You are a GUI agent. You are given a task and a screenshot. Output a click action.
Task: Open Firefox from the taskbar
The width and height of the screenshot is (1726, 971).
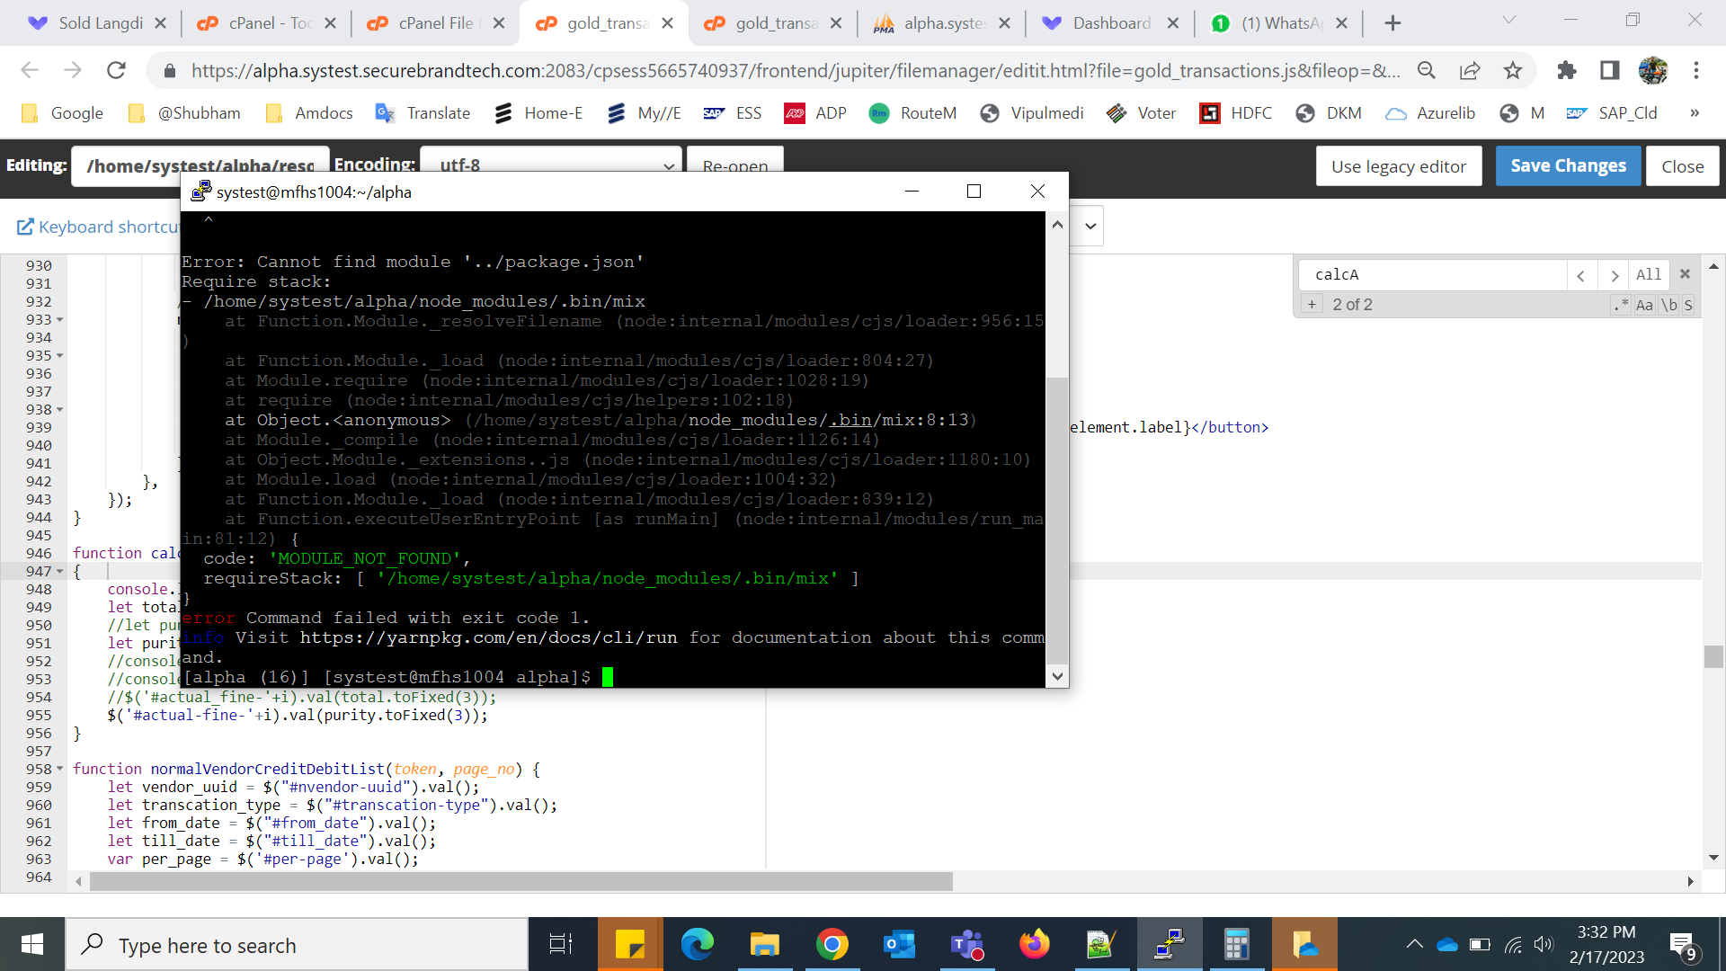point(1034,944)
